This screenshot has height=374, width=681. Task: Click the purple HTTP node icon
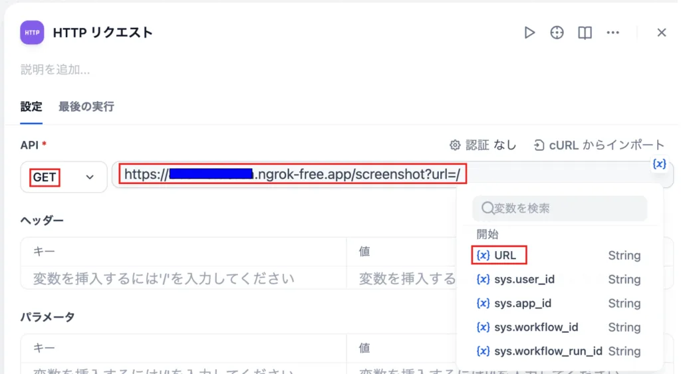[32, 33]
